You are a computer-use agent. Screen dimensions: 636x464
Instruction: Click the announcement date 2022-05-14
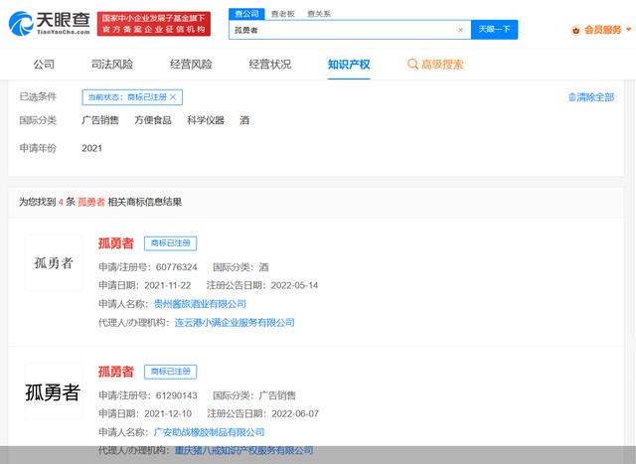point(294,285)
